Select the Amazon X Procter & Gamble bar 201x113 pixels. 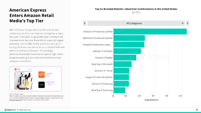[x=150, y=32]
